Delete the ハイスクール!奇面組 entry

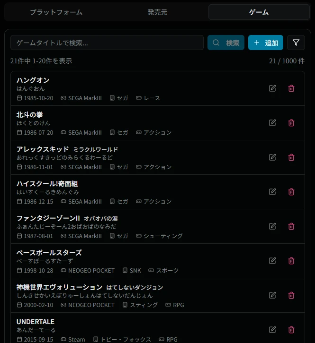(291, 192)
